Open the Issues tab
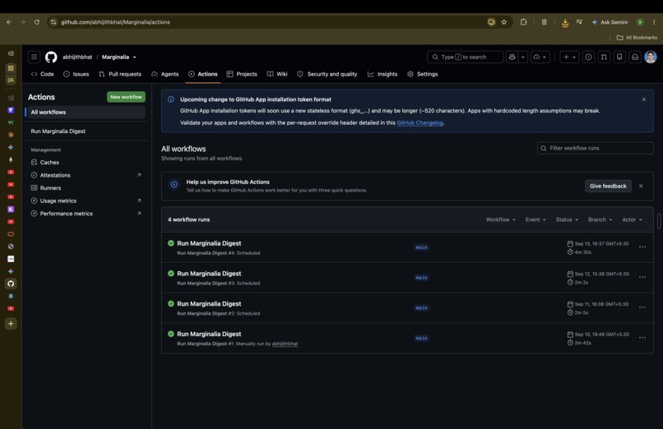Image resolution: width=663 pixels, height=429 pixels. tap(76, 74)
